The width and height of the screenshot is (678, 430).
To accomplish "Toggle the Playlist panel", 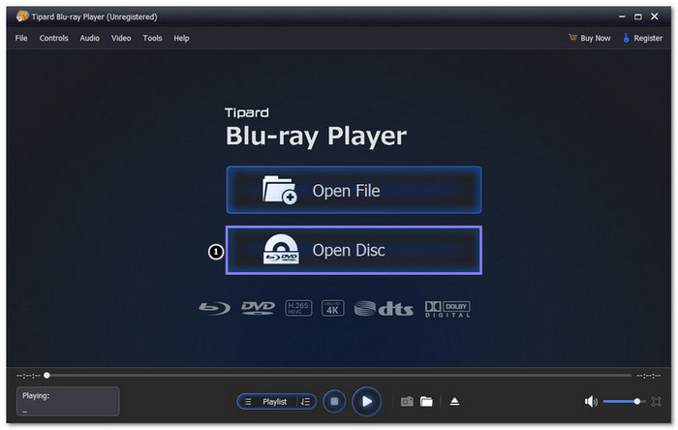I will pyautogui.click(x=267, y=401).
